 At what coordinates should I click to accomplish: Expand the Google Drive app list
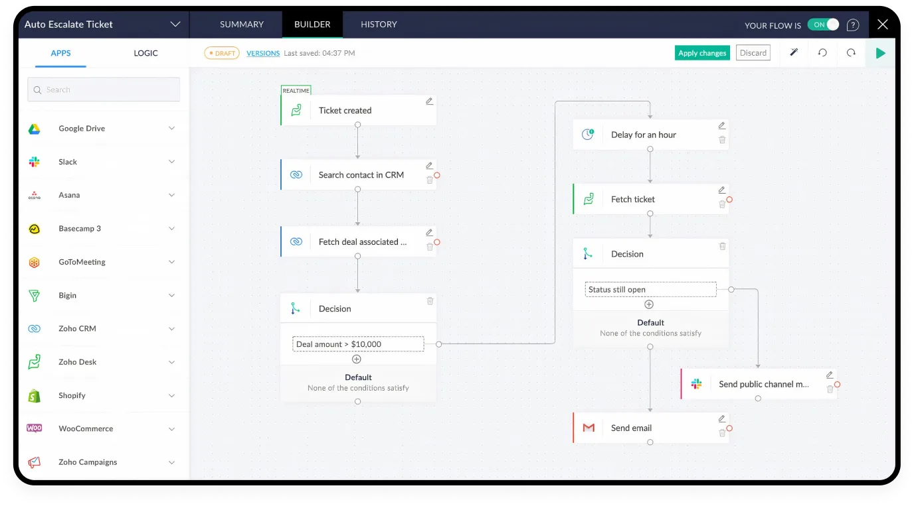[171, 129]
